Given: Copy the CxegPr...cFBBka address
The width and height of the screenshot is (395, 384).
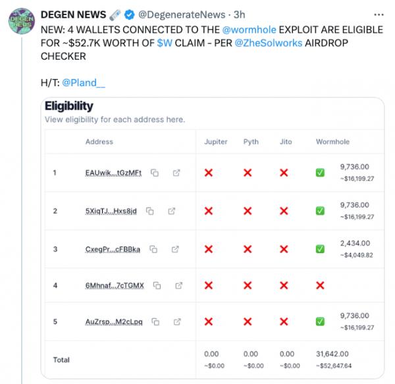Looking at the screenshot, I should click(x=153, y=249).
